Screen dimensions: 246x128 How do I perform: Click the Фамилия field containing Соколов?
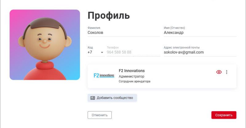pyautogui.click(x=124, y=33)
